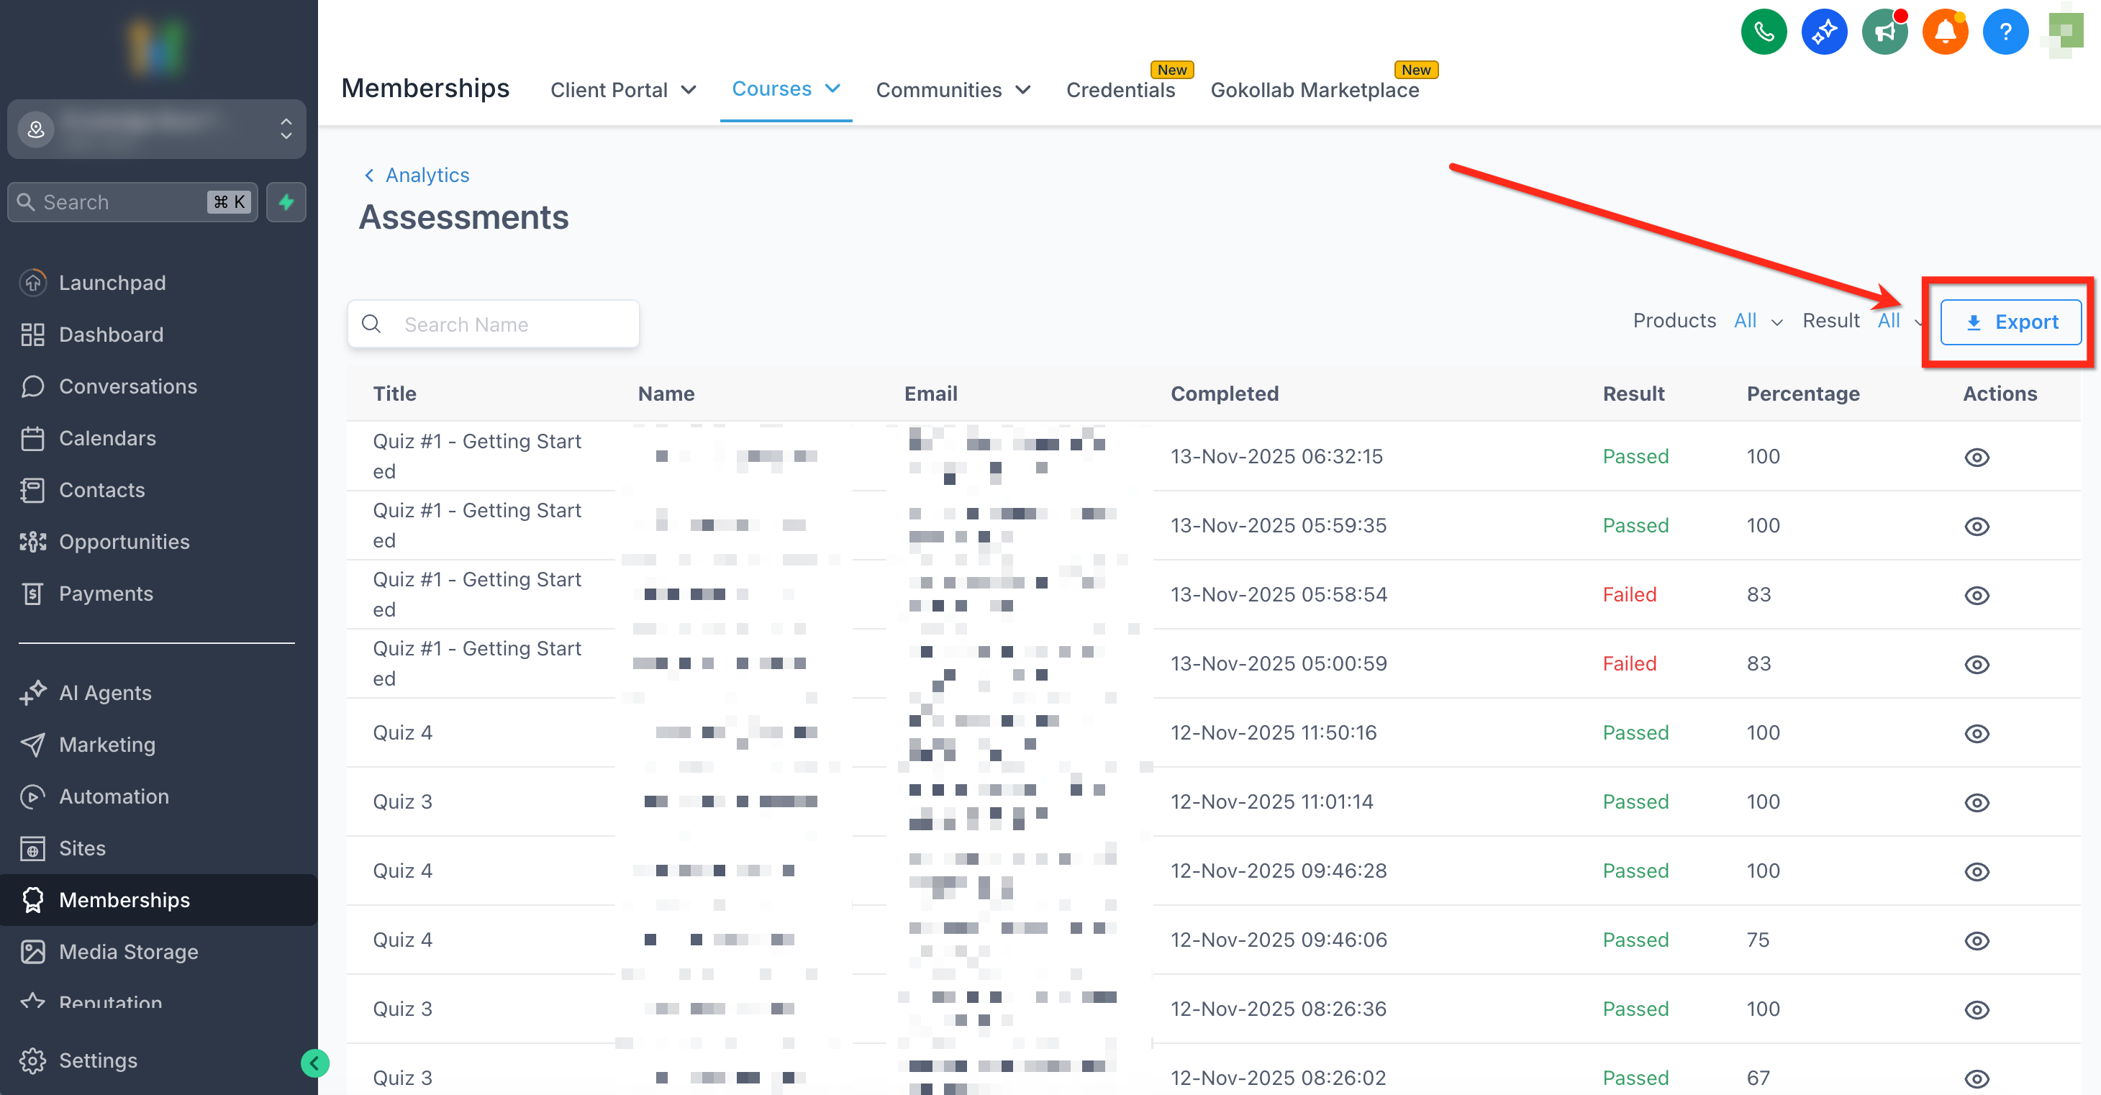
Task: Expand the Communities menu dropdown
Action: tap(953, 90)
